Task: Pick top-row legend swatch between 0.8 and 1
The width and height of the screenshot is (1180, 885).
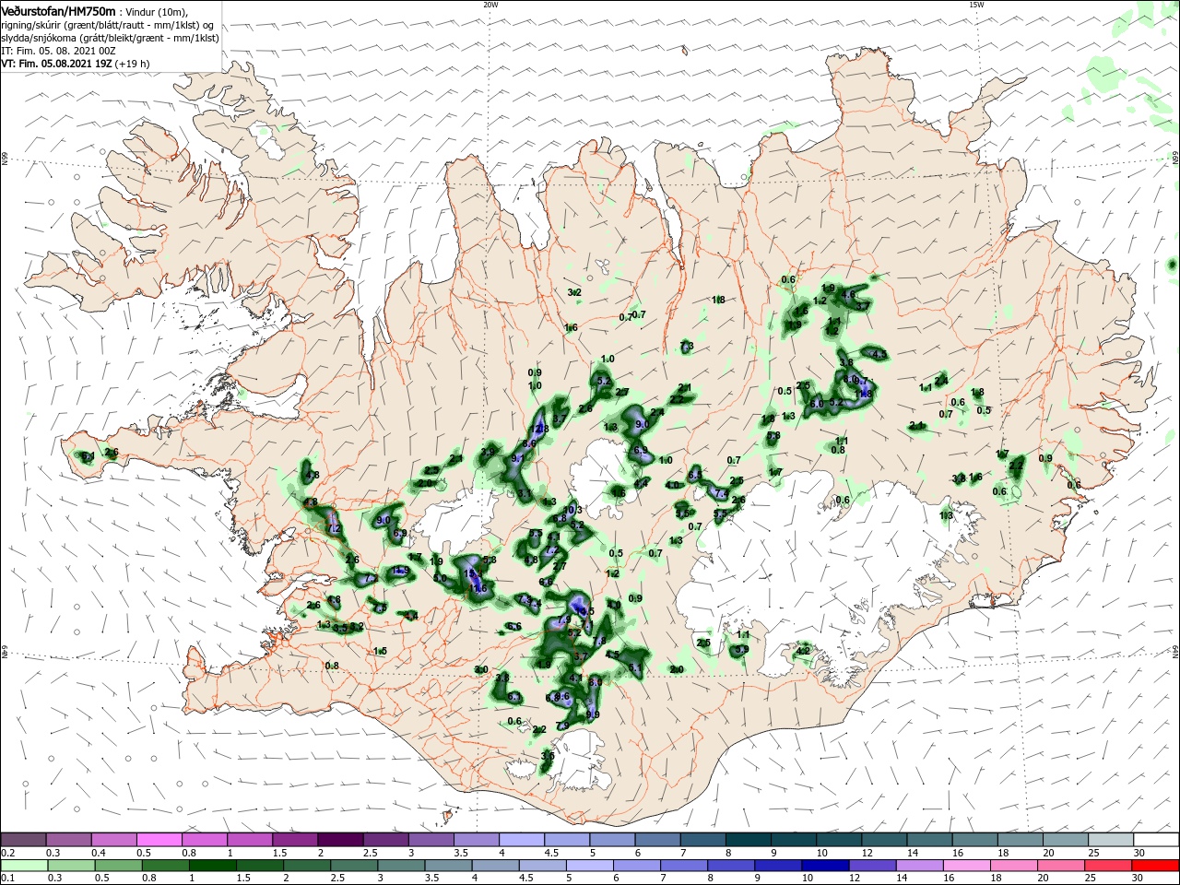Action: [204, 839]
